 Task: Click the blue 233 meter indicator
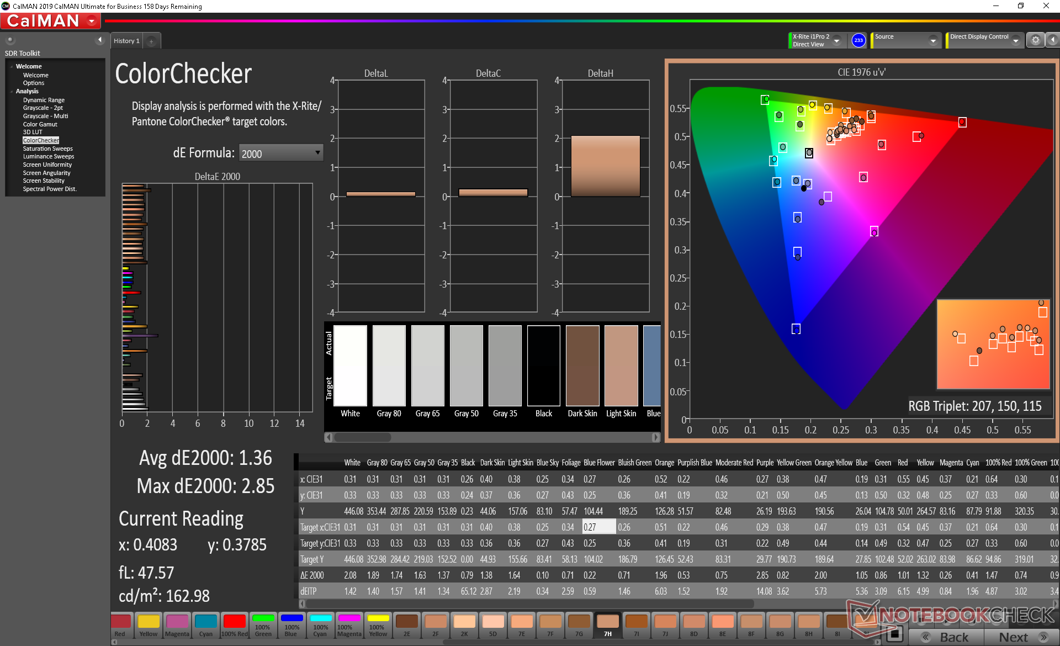(858, 40)
